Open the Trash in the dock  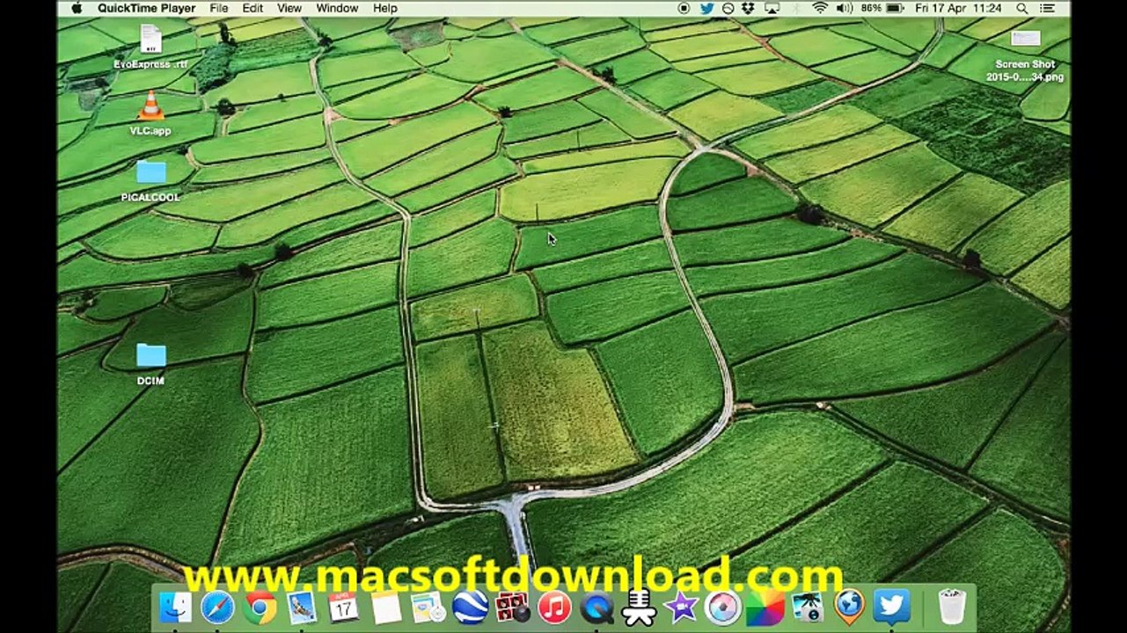[952, 607]
